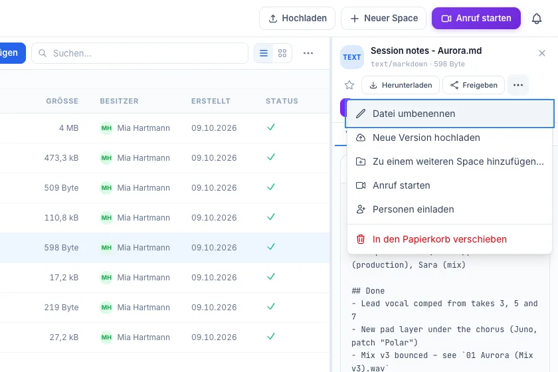Select the row with size 473,3 kB
Viewport: 558px width, 372px height.
165,158
